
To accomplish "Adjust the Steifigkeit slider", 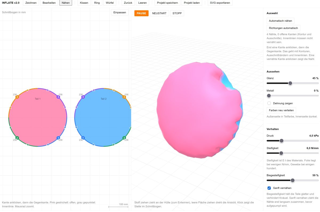I will [x=293, y=153].
